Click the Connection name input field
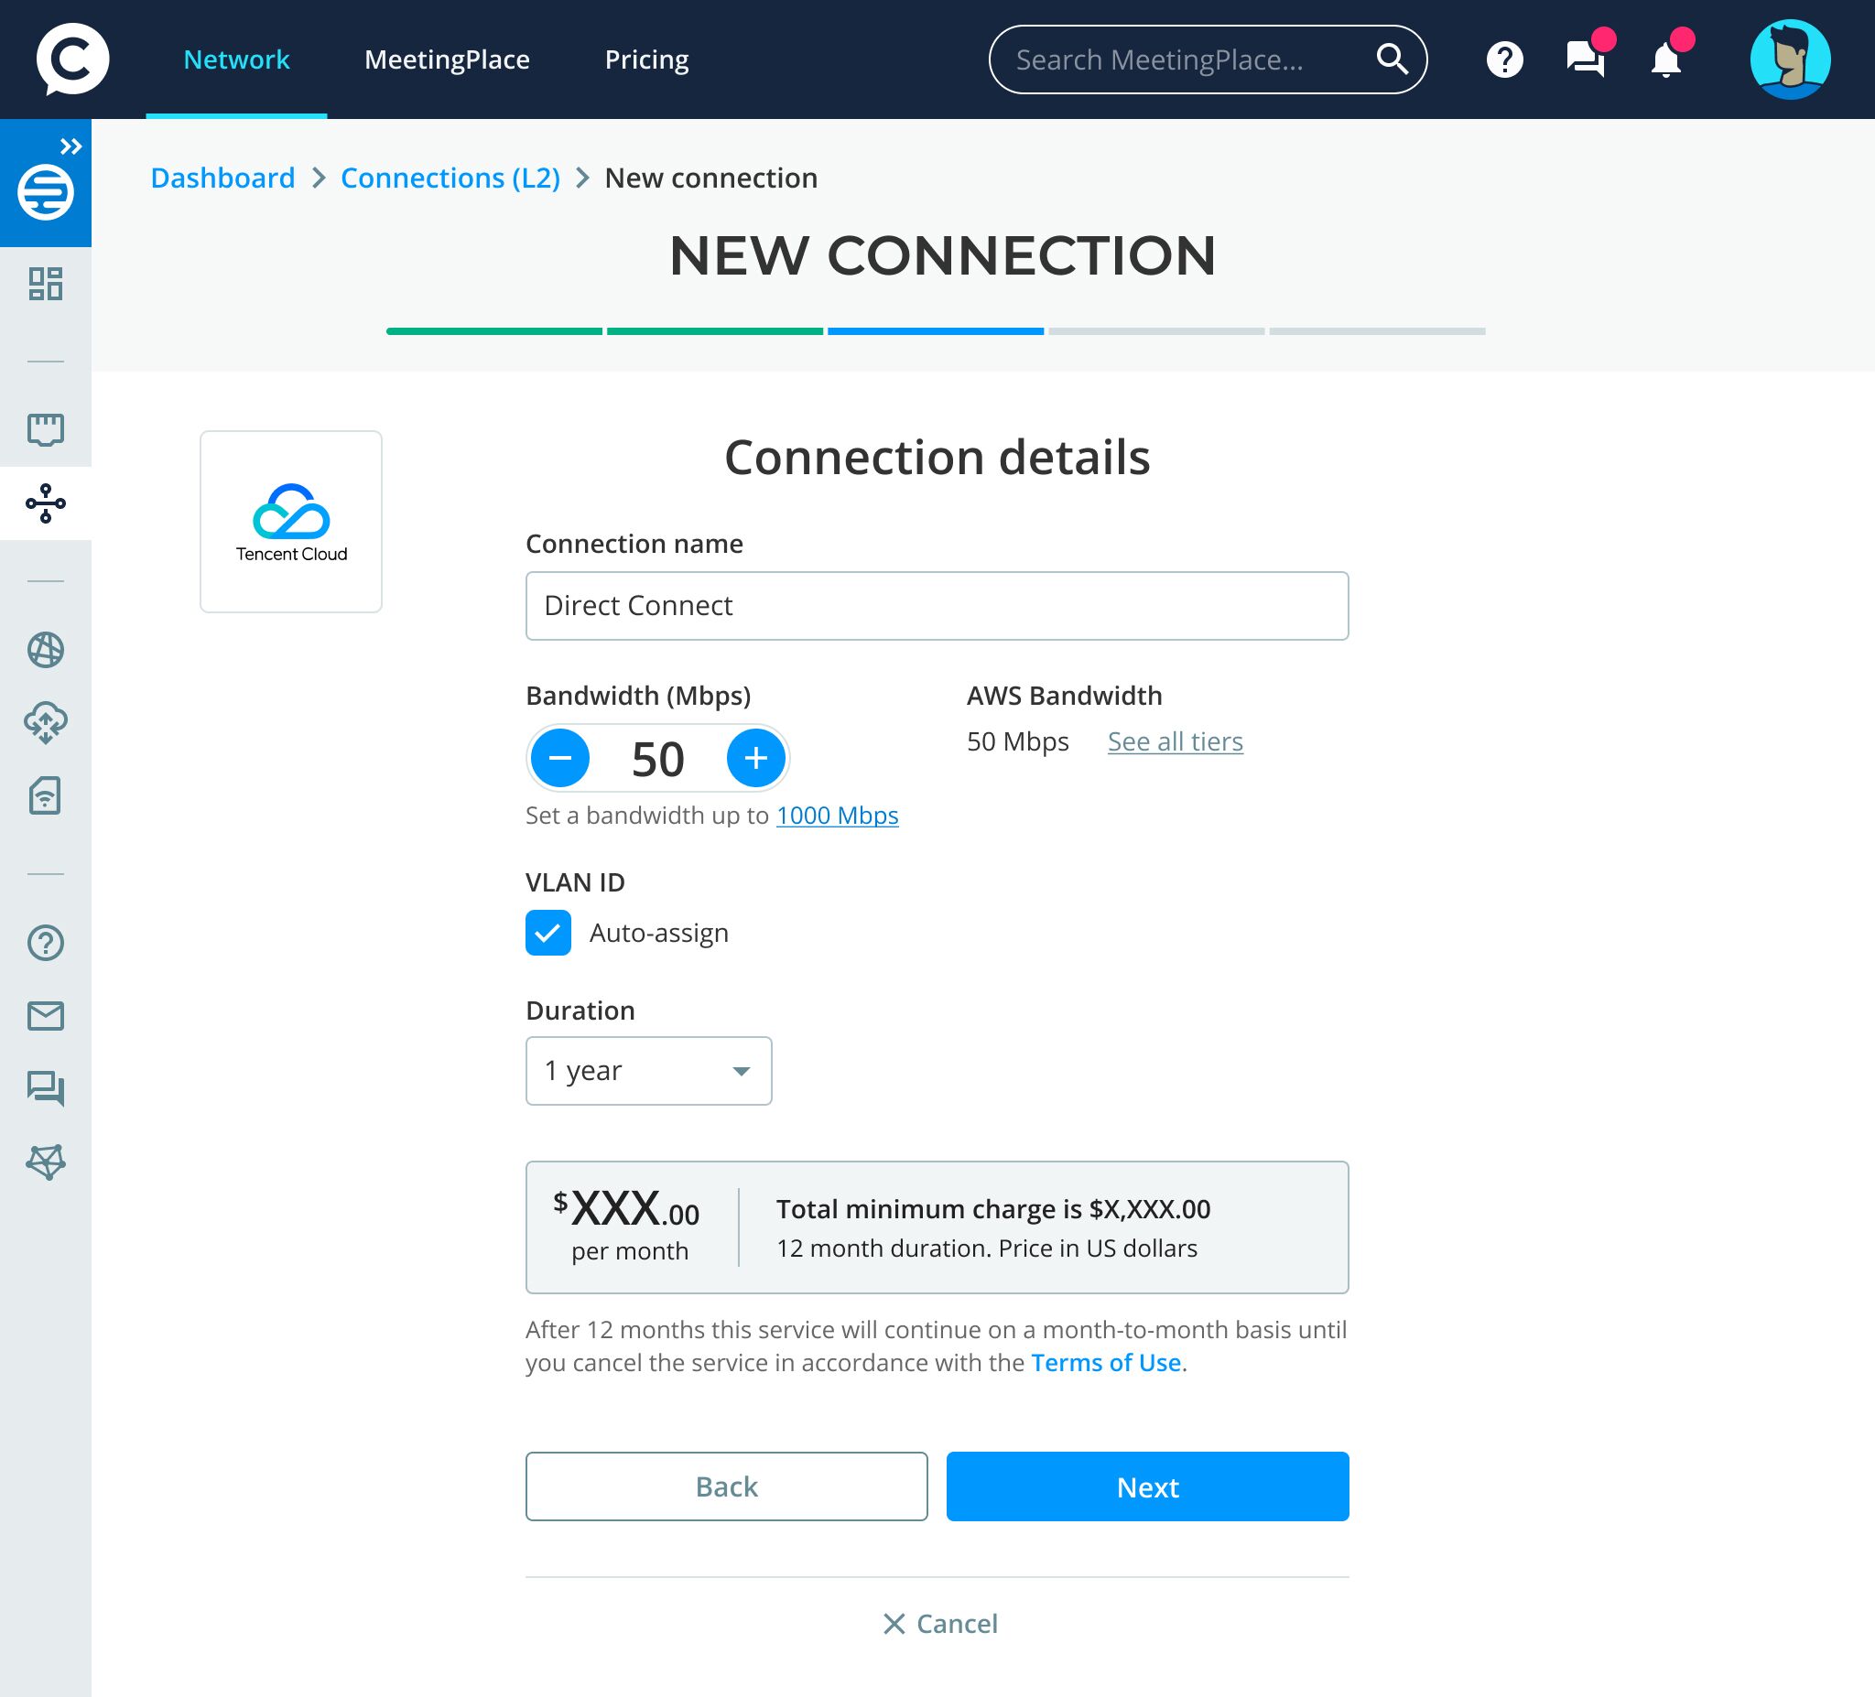The width and height of the screenshot is (1875, 1697). coord(937,605)
